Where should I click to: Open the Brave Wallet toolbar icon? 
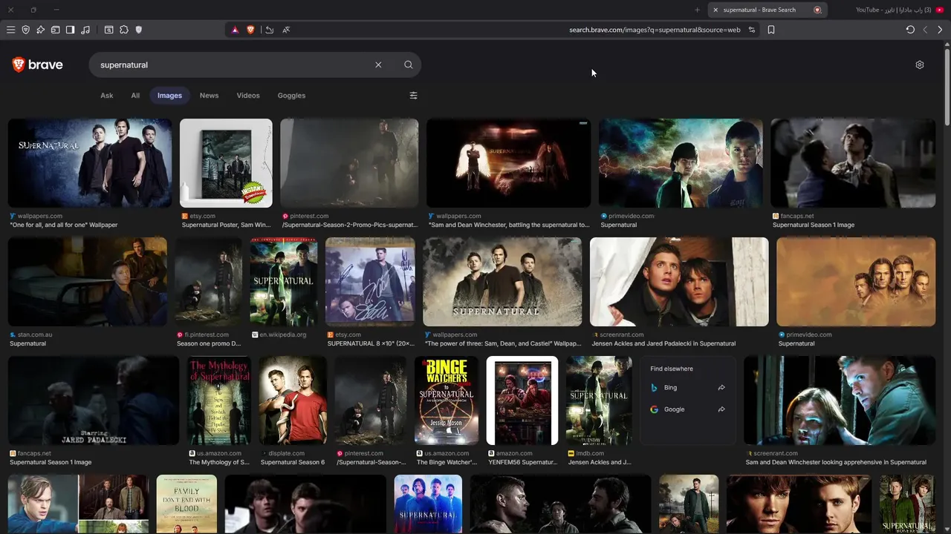tap(55, 30)
